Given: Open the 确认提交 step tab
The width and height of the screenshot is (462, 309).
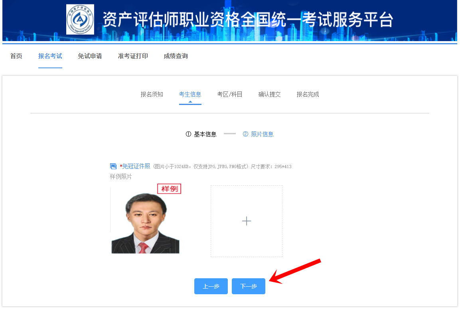Looking at the screenshot, I should point(270,94).
